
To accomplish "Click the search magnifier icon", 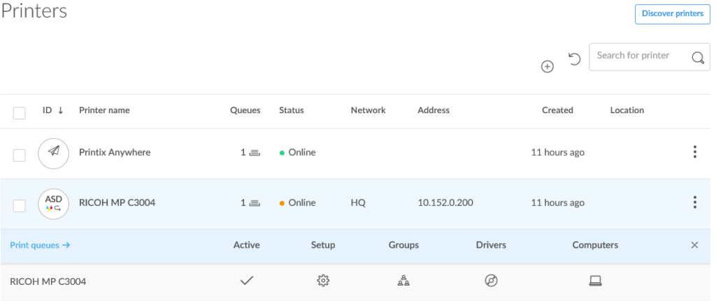I will click(699, 57).
